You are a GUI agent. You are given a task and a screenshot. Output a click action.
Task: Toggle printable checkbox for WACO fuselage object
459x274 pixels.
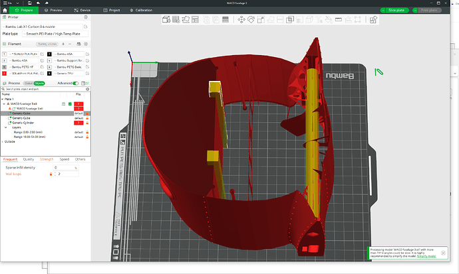[70, 104]
